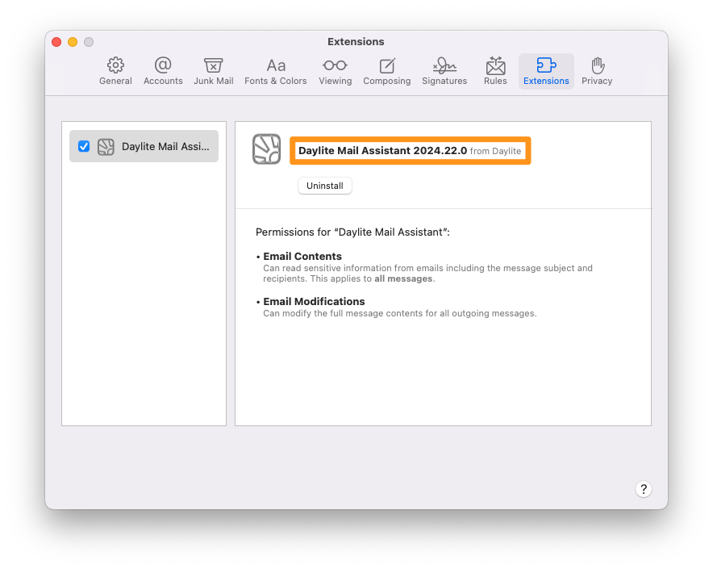
Task: Close the Extensions window with red button
Action: pyautogui.click(x=56, y=42)
